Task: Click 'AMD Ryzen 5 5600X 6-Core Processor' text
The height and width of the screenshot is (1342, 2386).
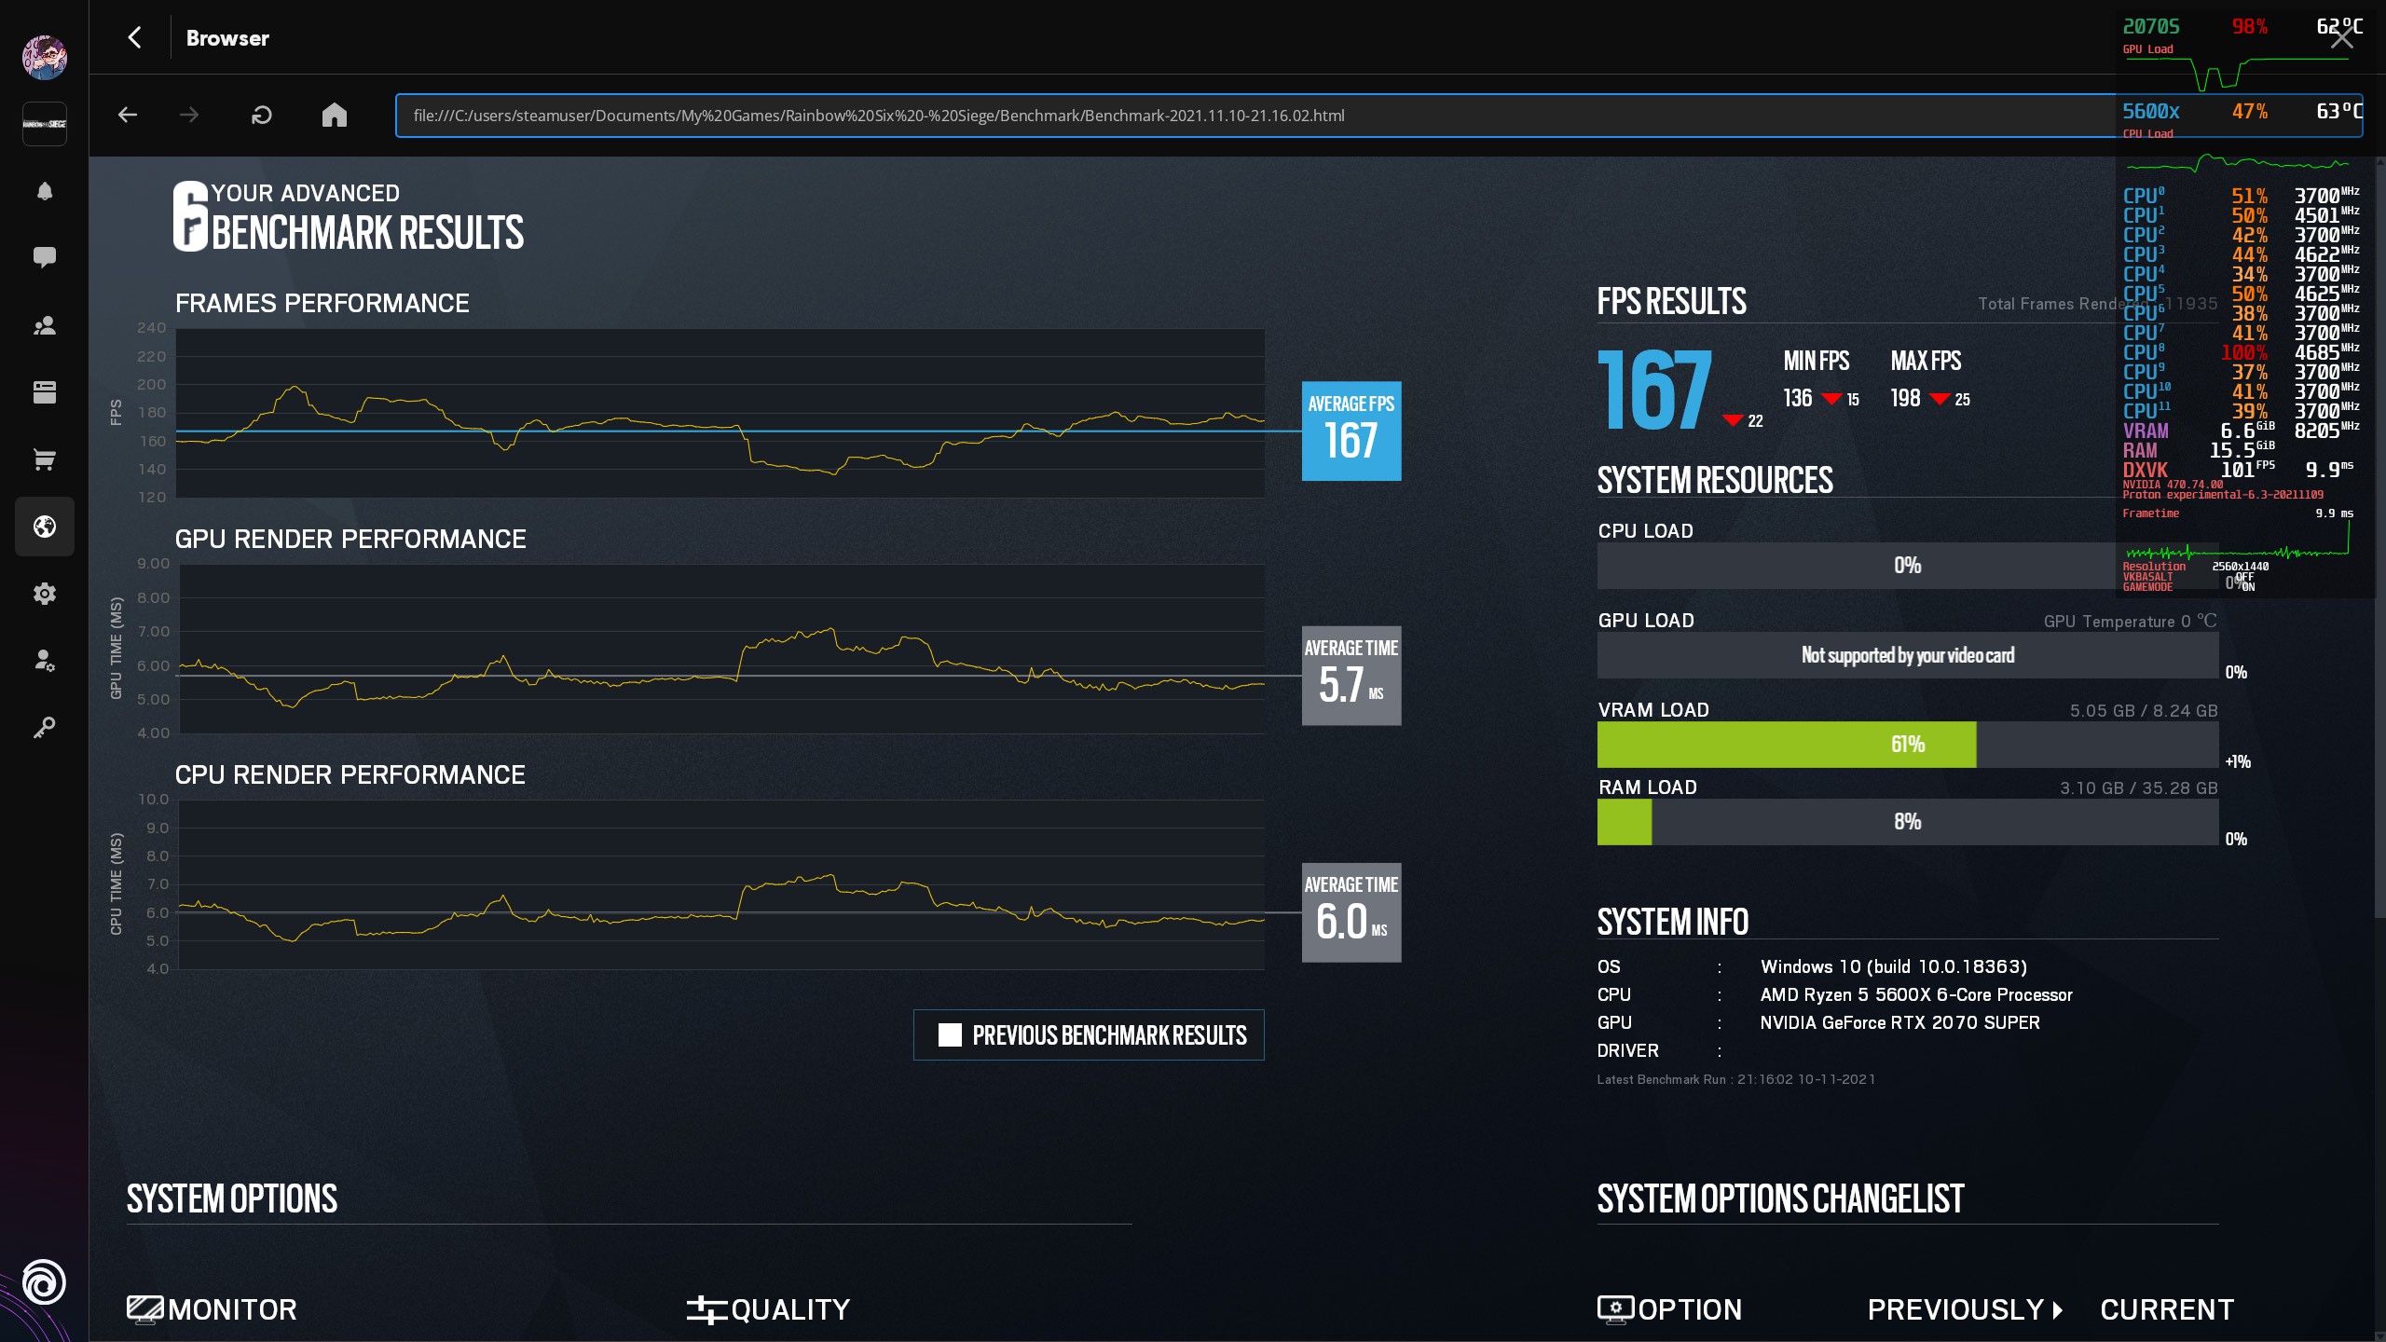Action: pos(1916,995)
